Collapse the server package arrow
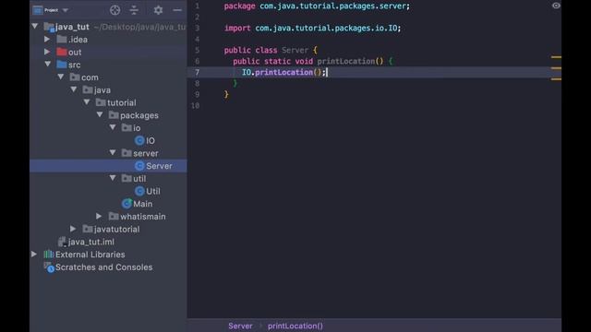The height and width of the screenshot is (332, 591). tap(113, 153)
